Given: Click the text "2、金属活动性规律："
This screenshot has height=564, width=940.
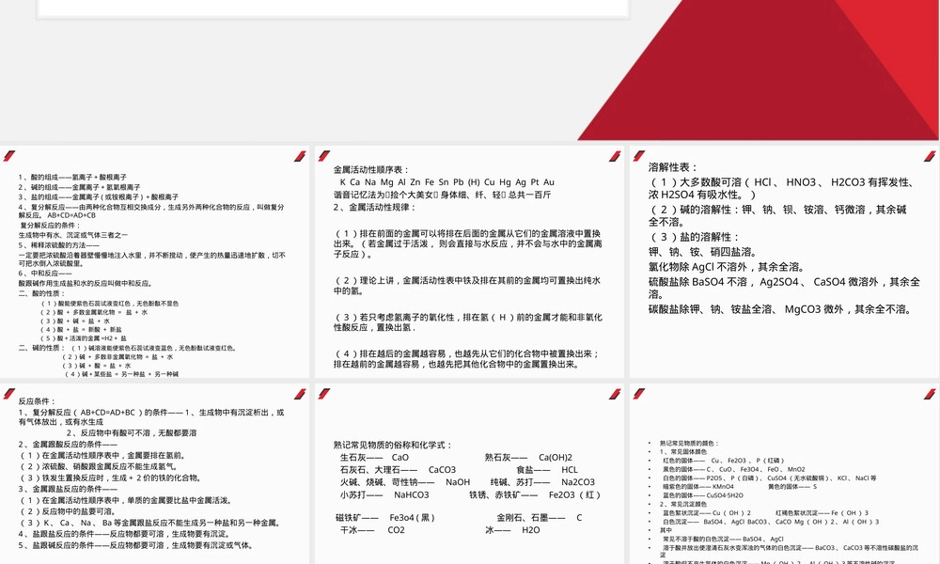Looking at the screenshot, I should pos(374,208).
